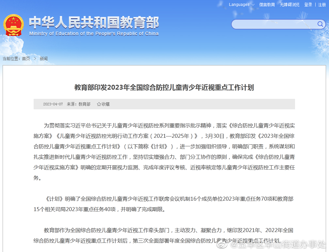Viewport: 329px width, 252px height.
Task: Click the paragraph starting 为贯彻落实习近平总书记
Action: [164, 152]
